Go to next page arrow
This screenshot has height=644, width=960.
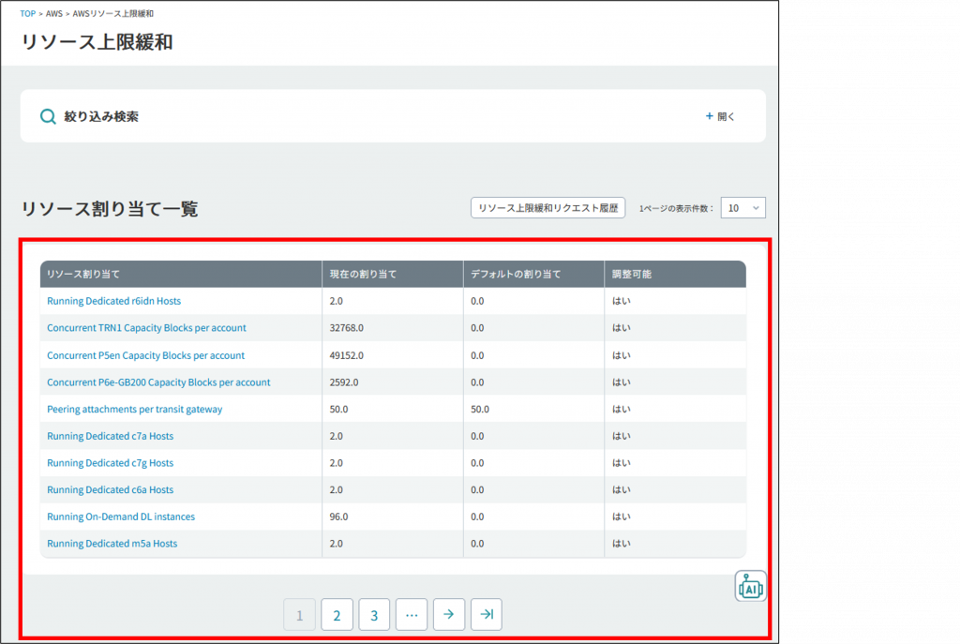click(x=448, y=615)
